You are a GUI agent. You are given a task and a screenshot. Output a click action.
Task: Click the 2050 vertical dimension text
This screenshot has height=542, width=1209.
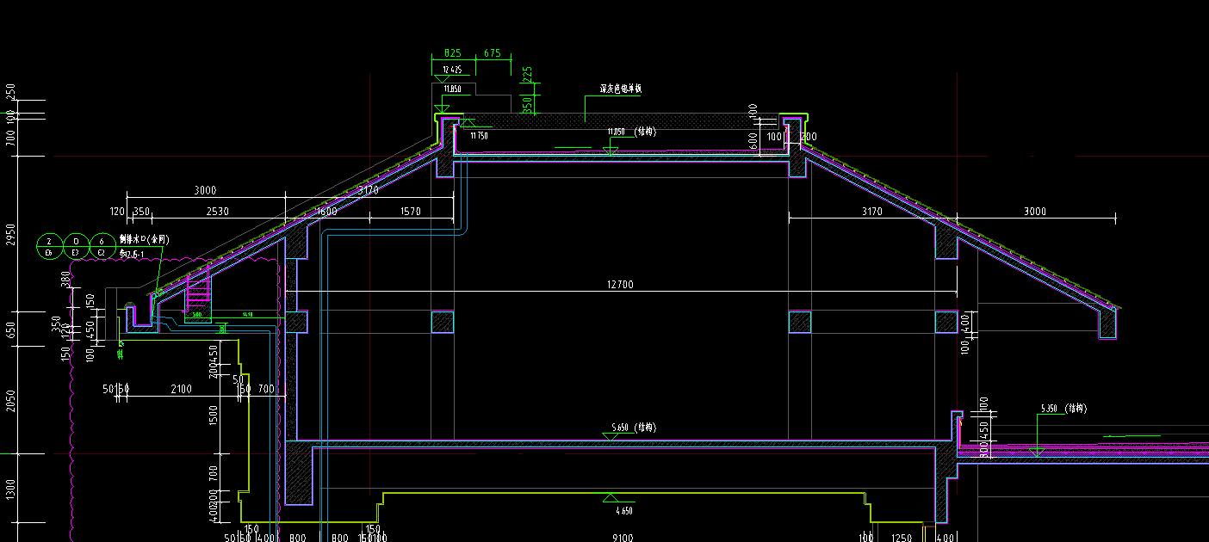(x=10, y=401)
